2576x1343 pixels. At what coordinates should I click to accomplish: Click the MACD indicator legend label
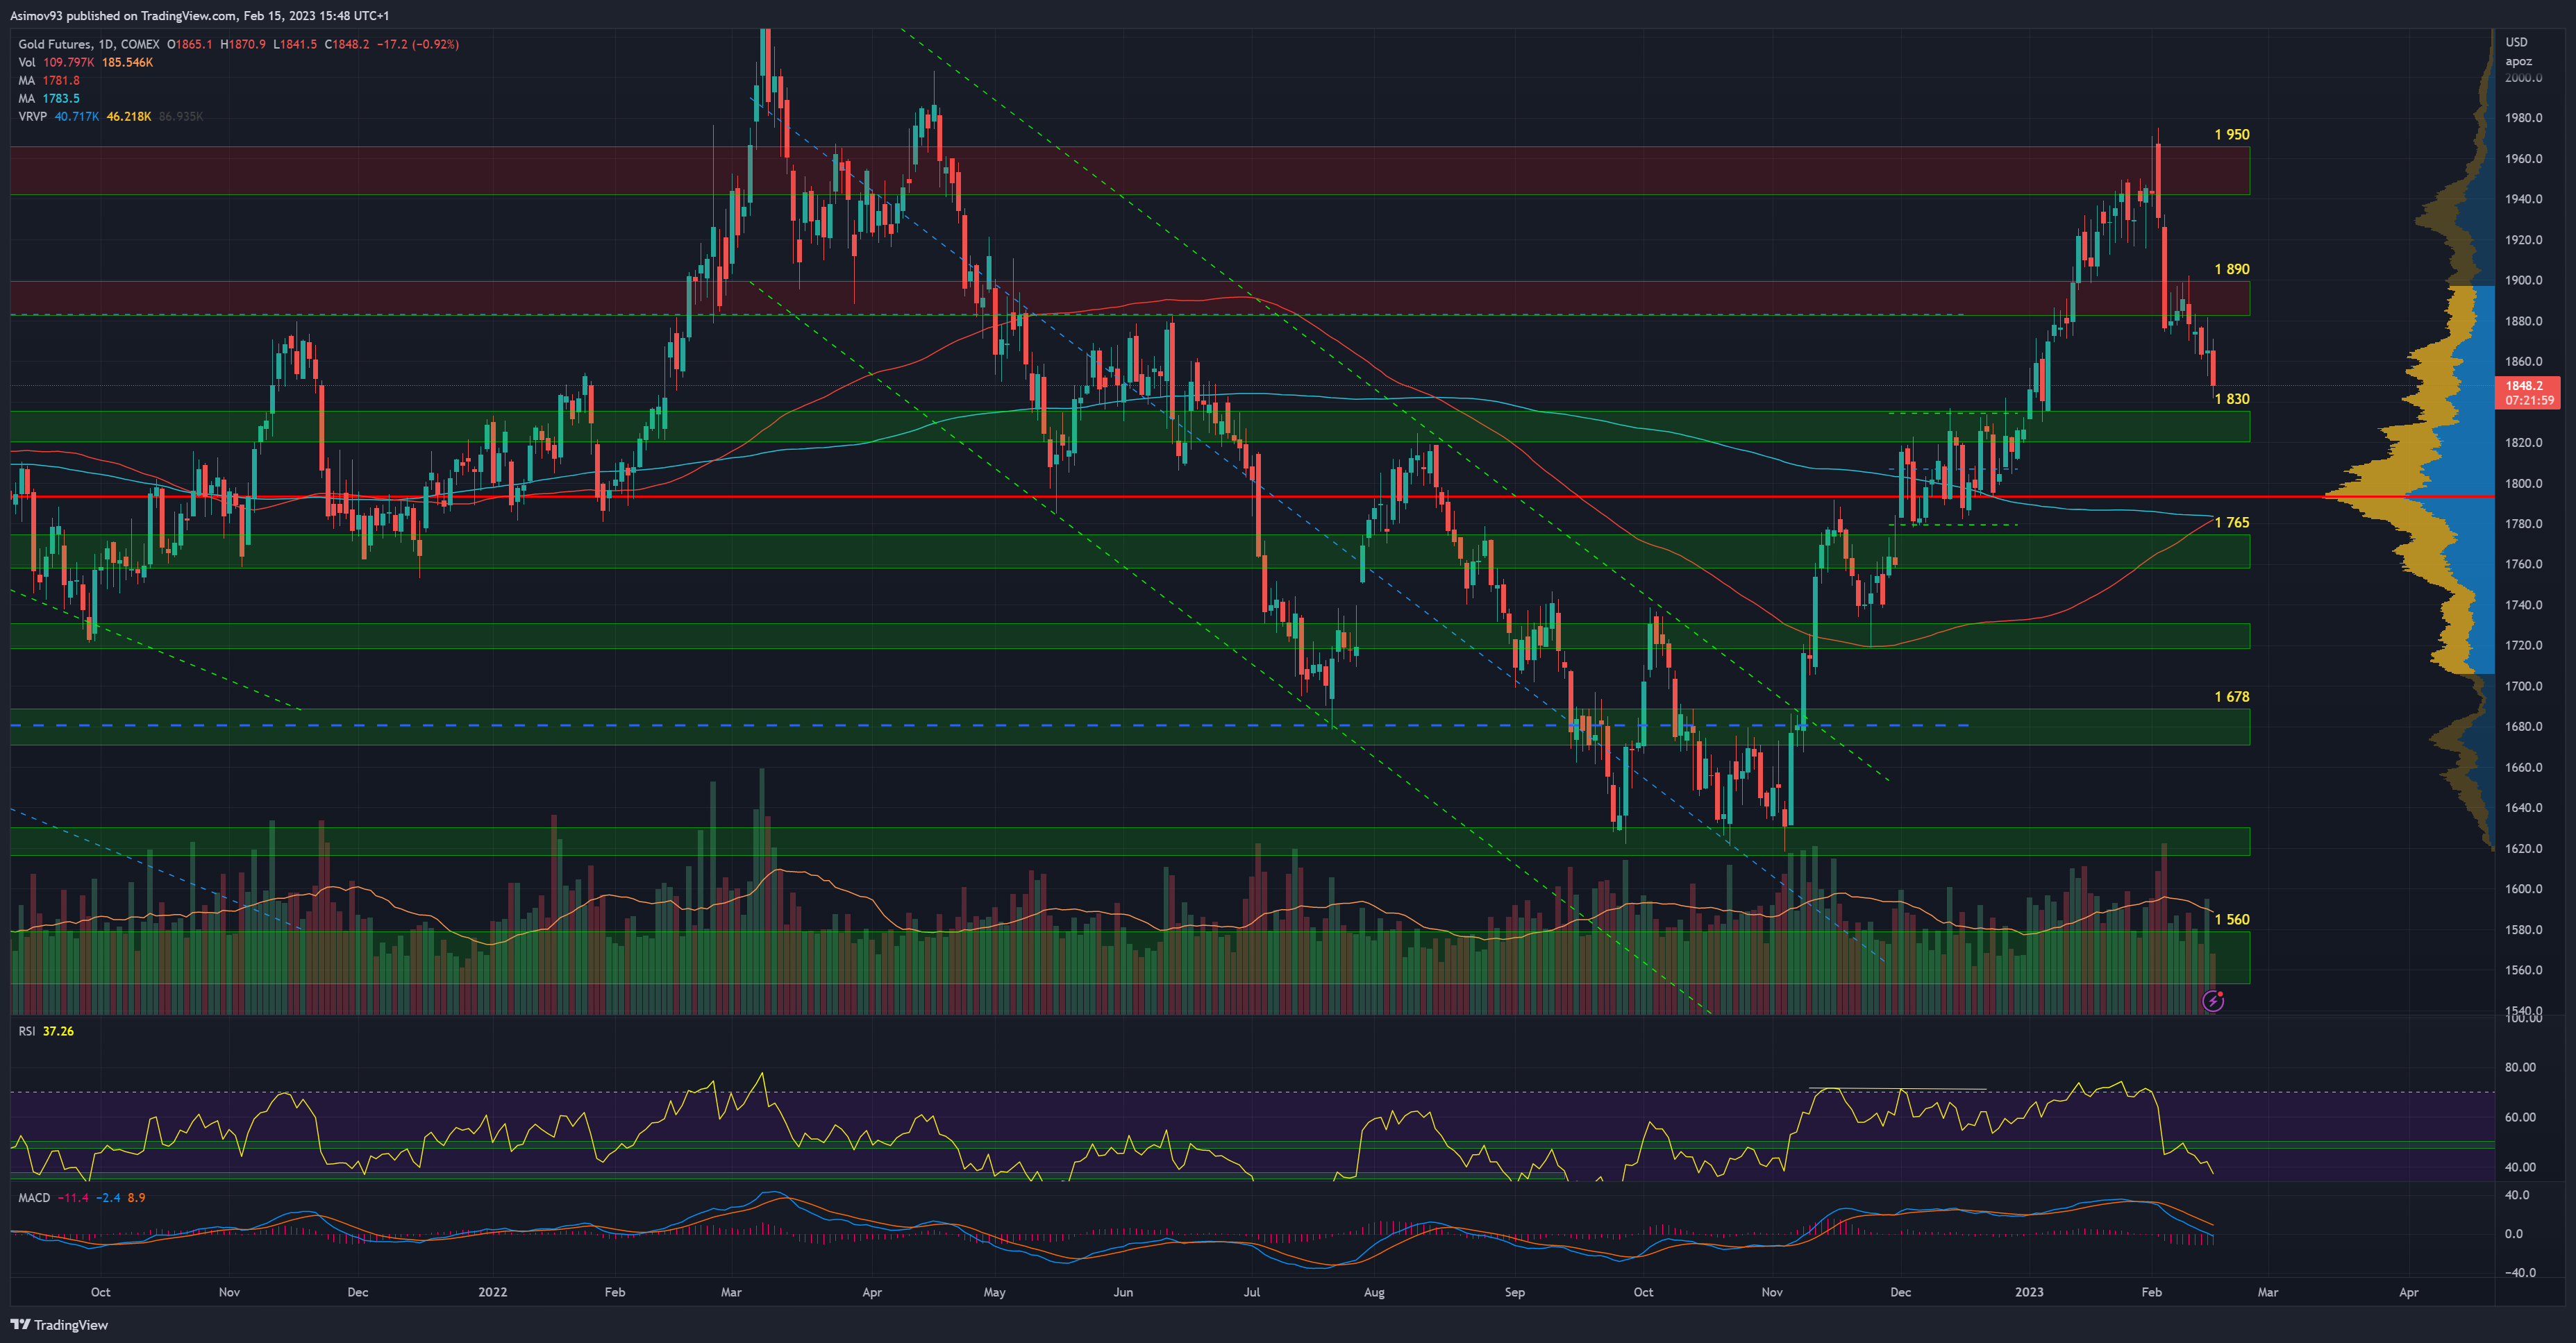(34, 1197)
